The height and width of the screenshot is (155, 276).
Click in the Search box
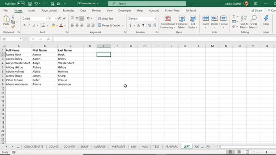[x=147, y=3]
